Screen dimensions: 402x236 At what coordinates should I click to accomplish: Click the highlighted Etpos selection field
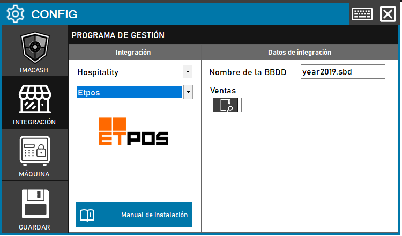coord(129,92)
